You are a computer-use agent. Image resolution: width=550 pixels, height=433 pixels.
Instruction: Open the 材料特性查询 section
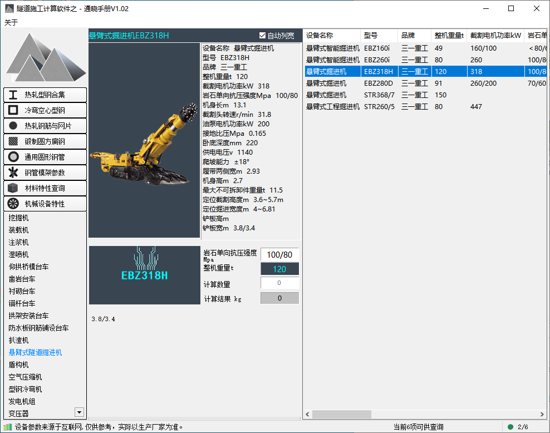pos(45,188)
